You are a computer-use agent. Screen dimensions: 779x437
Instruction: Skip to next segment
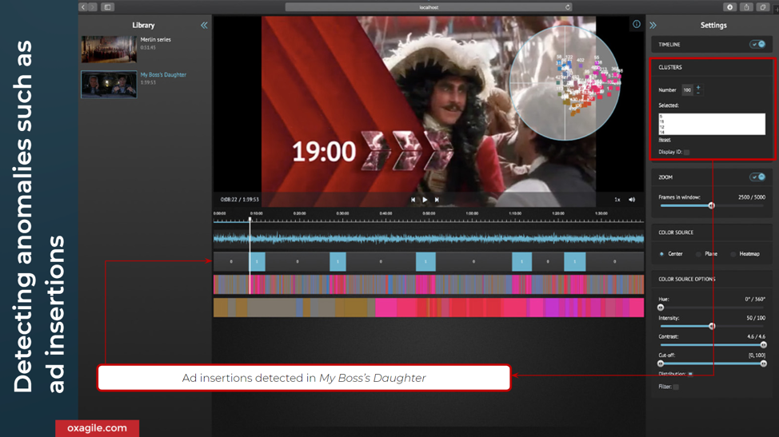(x=437, y=200)
